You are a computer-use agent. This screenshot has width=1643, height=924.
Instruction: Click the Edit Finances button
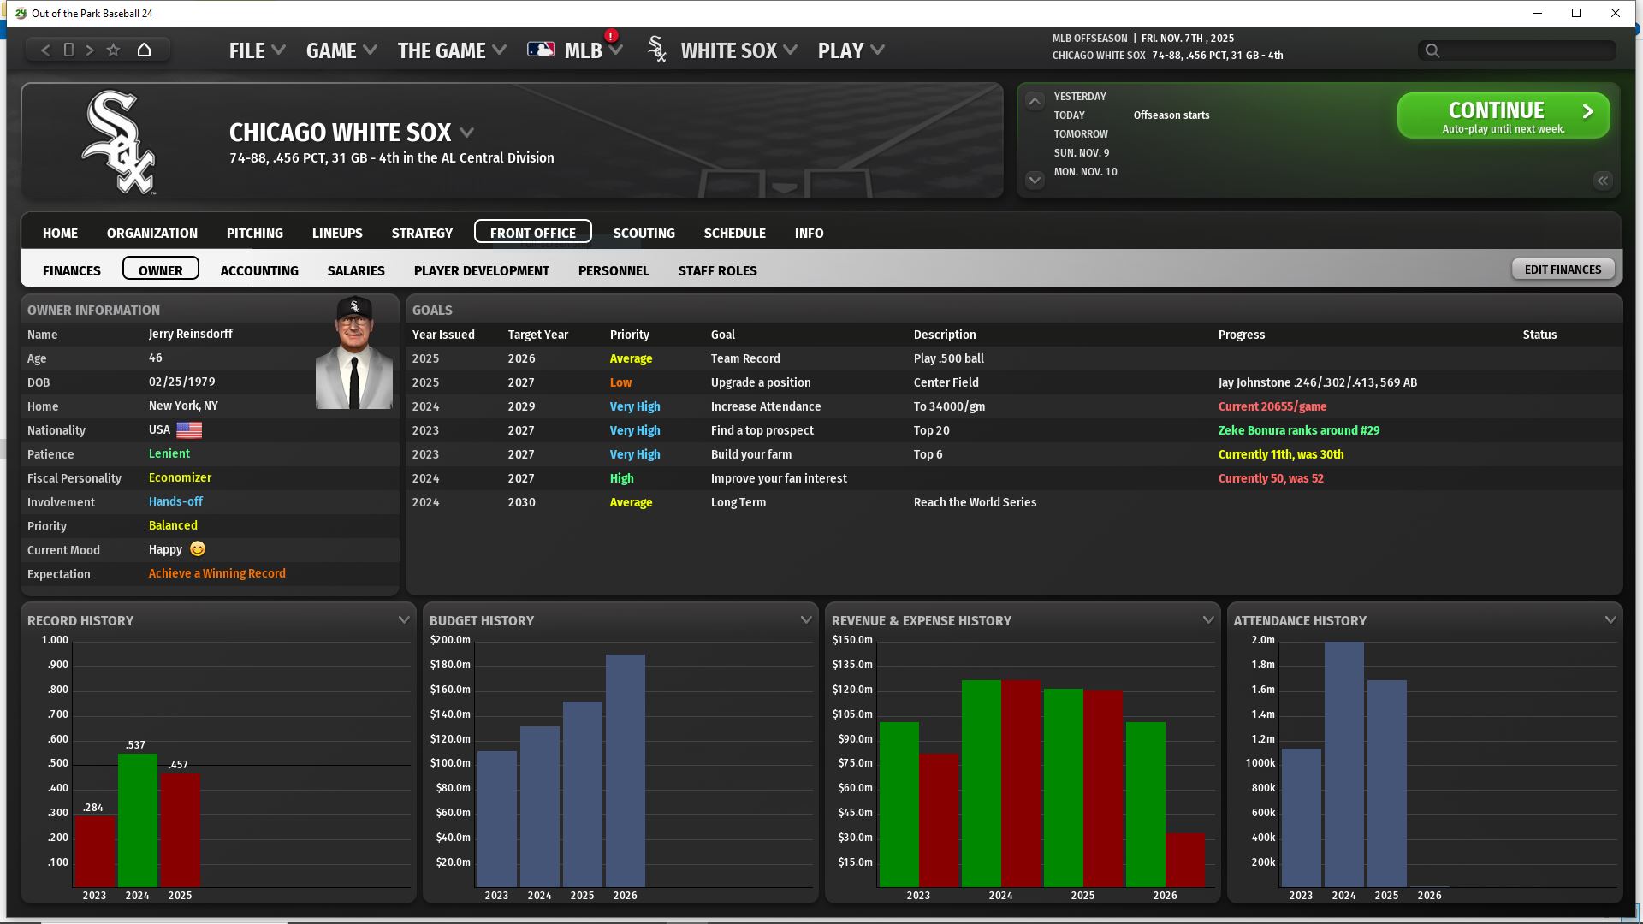coord(1562,269)
